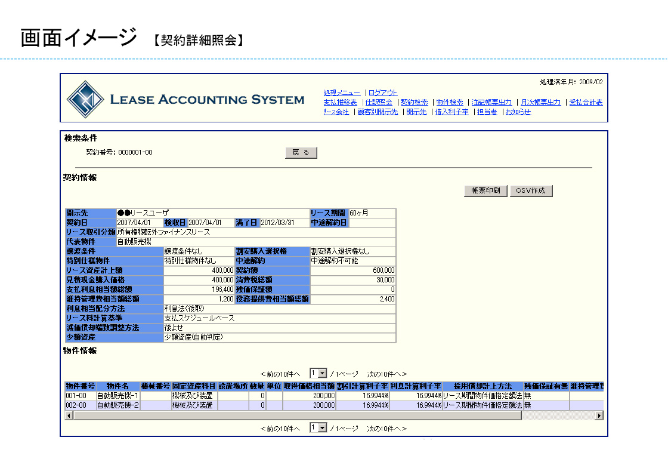
Task: Click the 月次帳票出力 link
Action: point(540,102)
